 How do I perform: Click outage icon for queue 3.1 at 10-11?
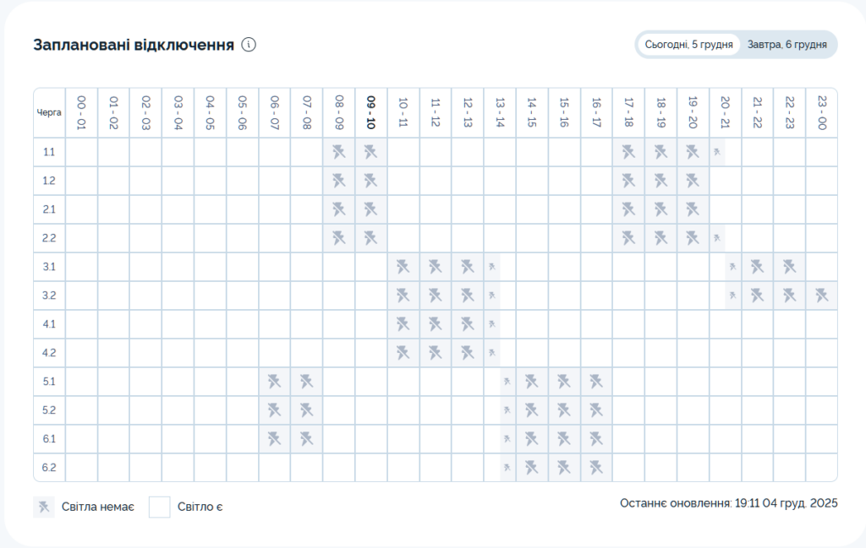tap(403, 267)
